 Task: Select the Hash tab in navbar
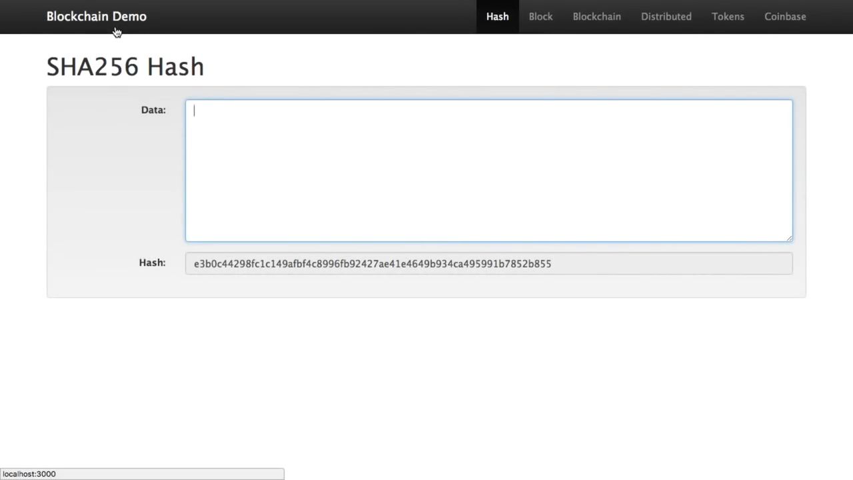pos(497,17)
